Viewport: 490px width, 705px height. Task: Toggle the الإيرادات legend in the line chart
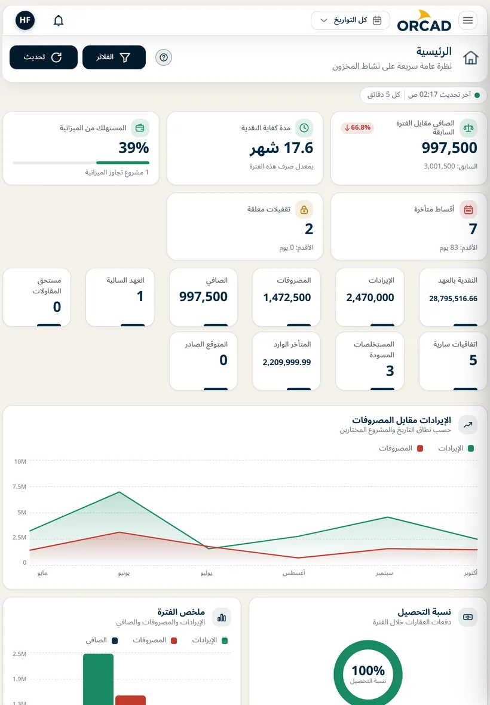[456, 448]
